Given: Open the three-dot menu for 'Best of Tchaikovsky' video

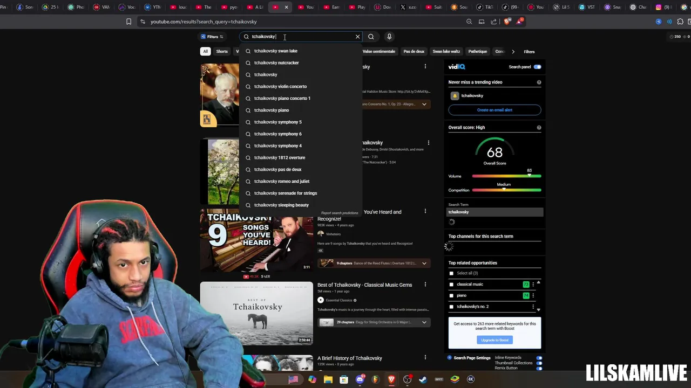Looking at the screenshot, I should pyautogui.click(x=425, y=285).
